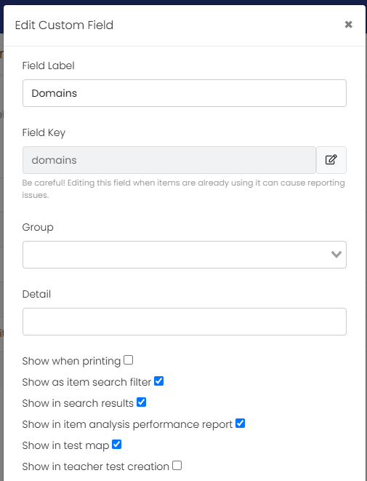Click the chevron arrow in Group dropdown
This screenshot has width=367, height=481.
(336, 254)
